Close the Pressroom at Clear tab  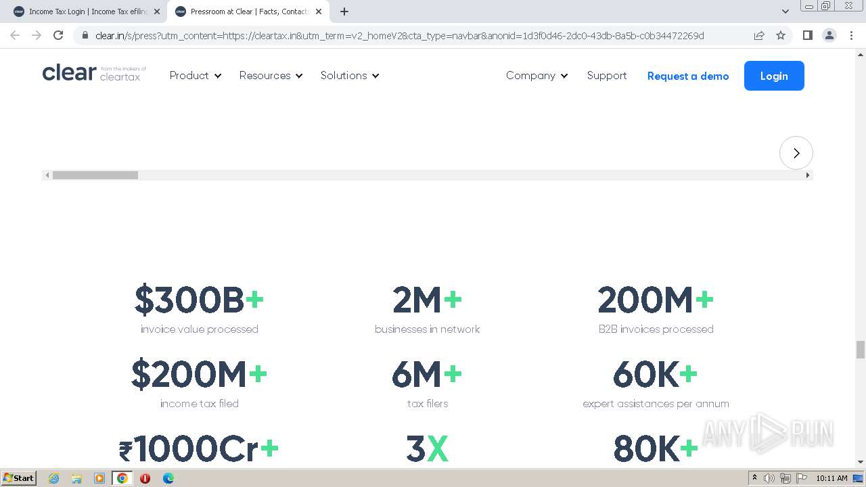319,11
